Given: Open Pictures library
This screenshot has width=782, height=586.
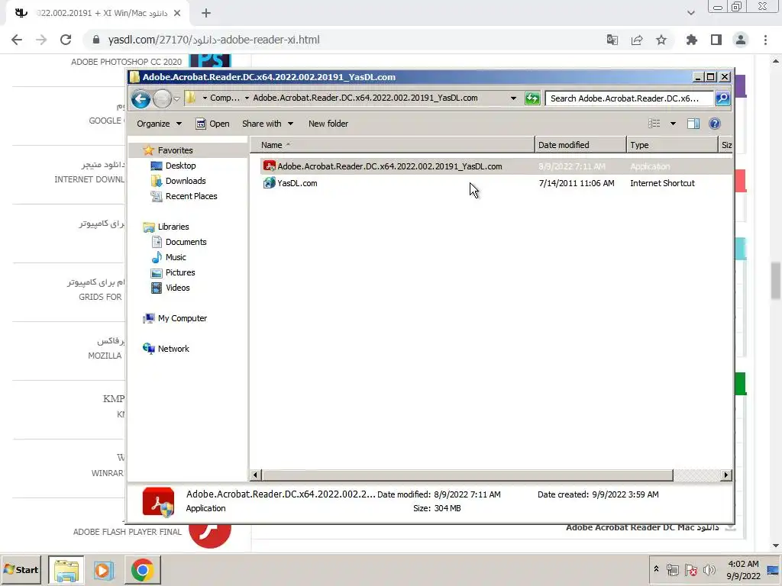Looking at the screenshot, I should click(x=180, y=272).
